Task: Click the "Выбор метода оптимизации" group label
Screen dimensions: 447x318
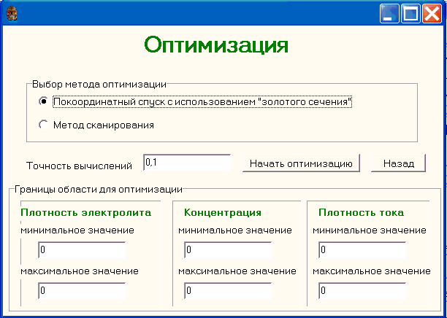Action: (x=99, y=85)
